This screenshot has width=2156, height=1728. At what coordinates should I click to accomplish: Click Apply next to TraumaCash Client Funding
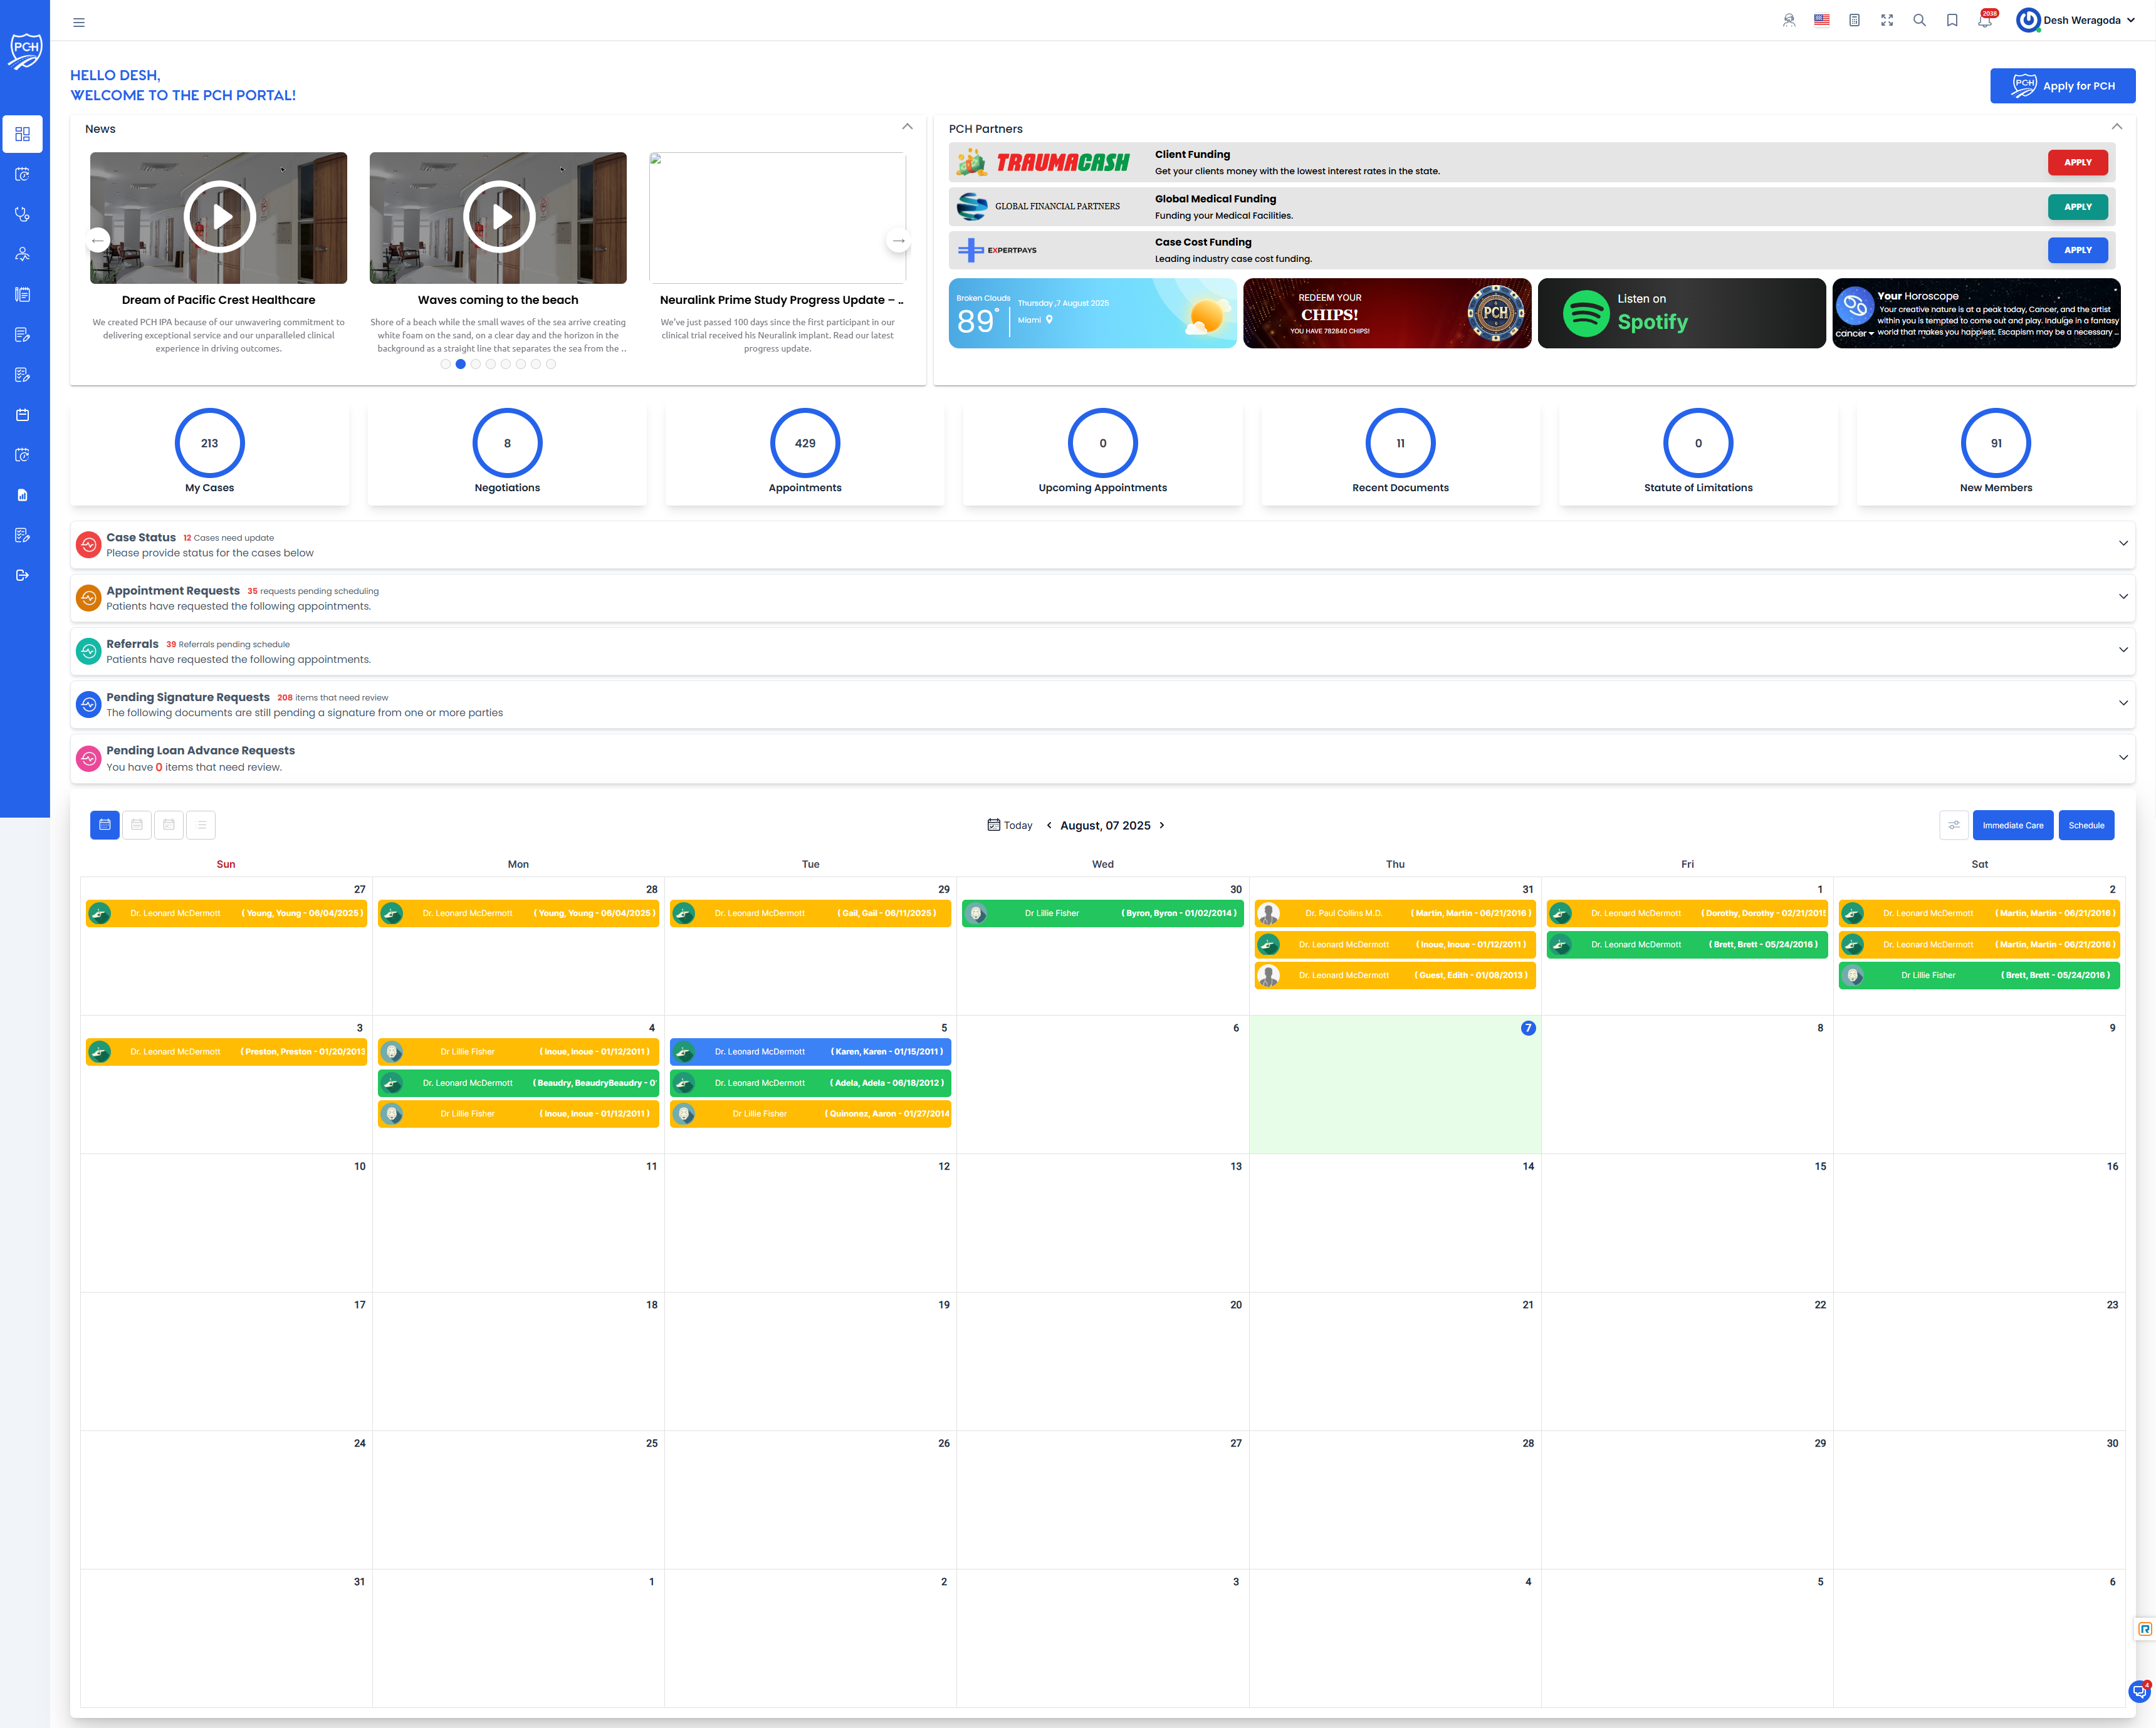point(2077,162)
